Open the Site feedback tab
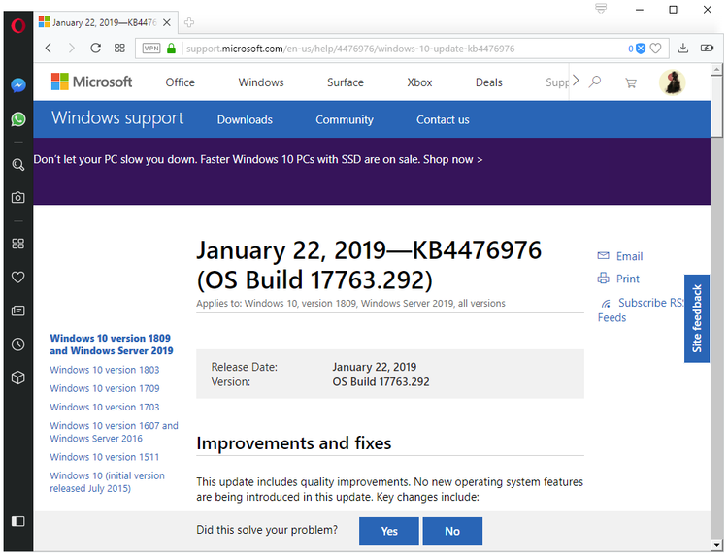The height and width of the screenshot is (557, 728). click(x=696, y=318)
